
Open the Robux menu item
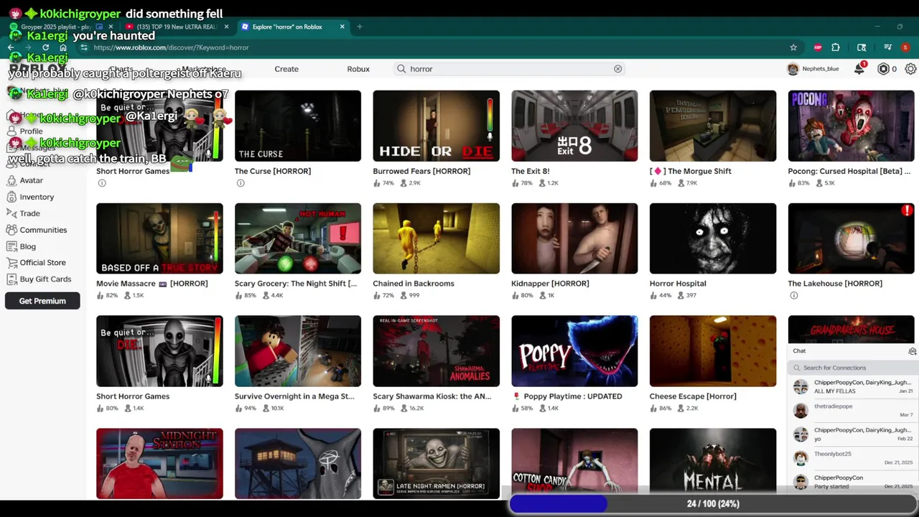pos(358,69)
